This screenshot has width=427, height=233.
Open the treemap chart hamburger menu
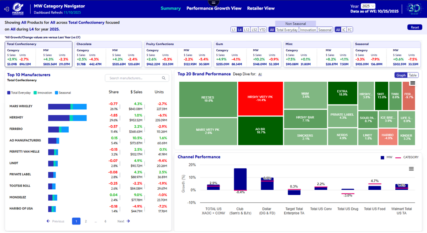[413, 83]
